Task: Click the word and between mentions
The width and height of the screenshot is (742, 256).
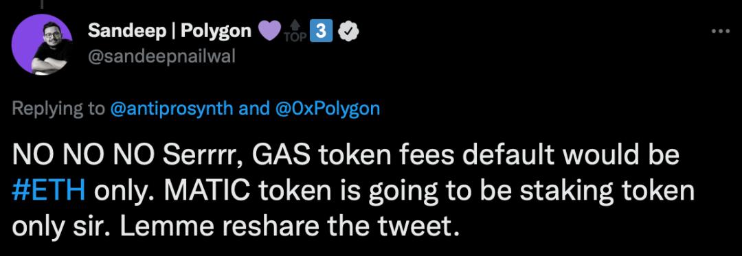Action: pyautogui.click(x=253, y=108)
